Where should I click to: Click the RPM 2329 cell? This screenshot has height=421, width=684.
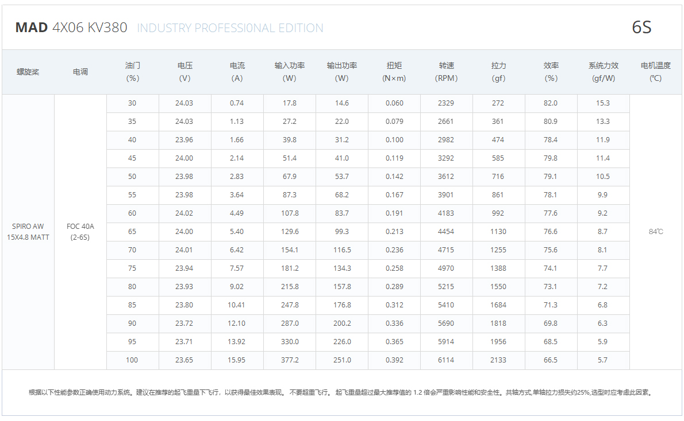click(446, 103)
